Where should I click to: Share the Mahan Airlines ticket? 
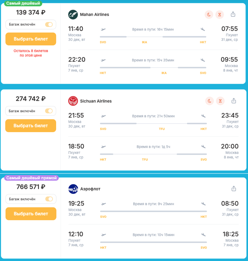click(233, 14)
